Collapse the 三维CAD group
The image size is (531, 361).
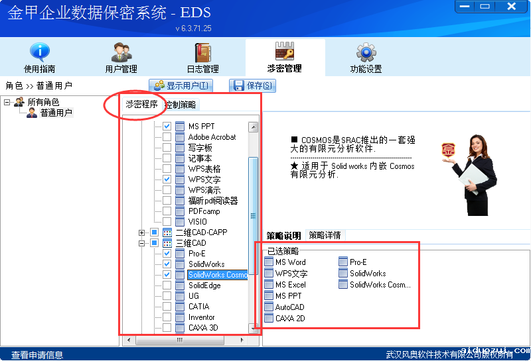(x=141, y=243)
